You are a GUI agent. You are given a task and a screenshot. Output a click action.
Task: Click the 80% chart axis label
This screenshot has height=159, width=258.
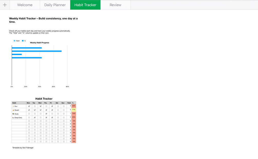tap(68, 87)
